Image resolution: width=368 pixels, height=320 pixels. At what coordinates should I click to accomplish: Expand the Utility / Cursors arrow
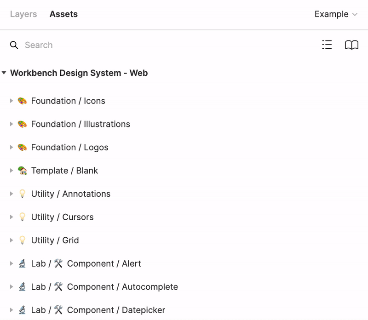coord(11,217)
